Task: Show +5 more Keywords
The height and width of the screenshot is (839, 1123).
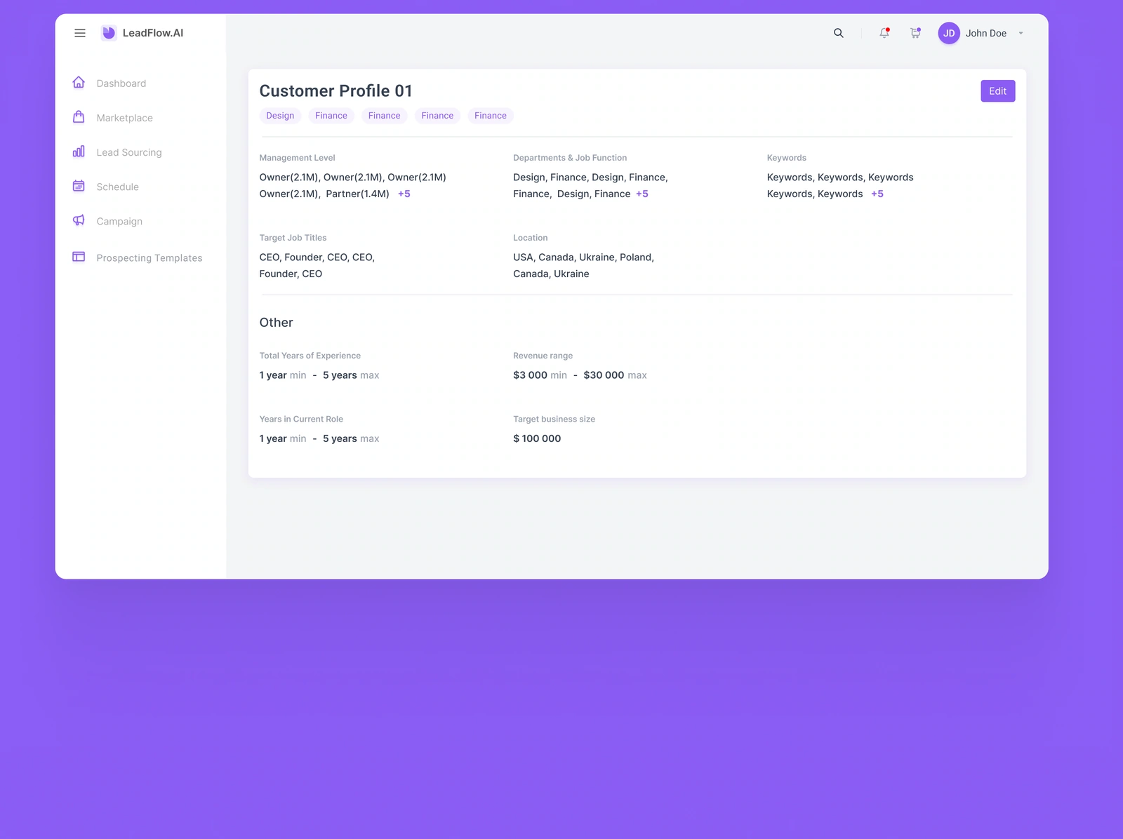Action: point(877,194)
